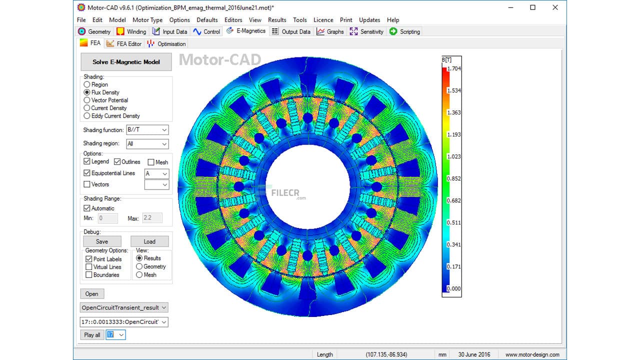This screenshot has width=640, height=360.
Task: Click the Output Data grid icon
Action: pyautogui.click(x=274, y=31)
